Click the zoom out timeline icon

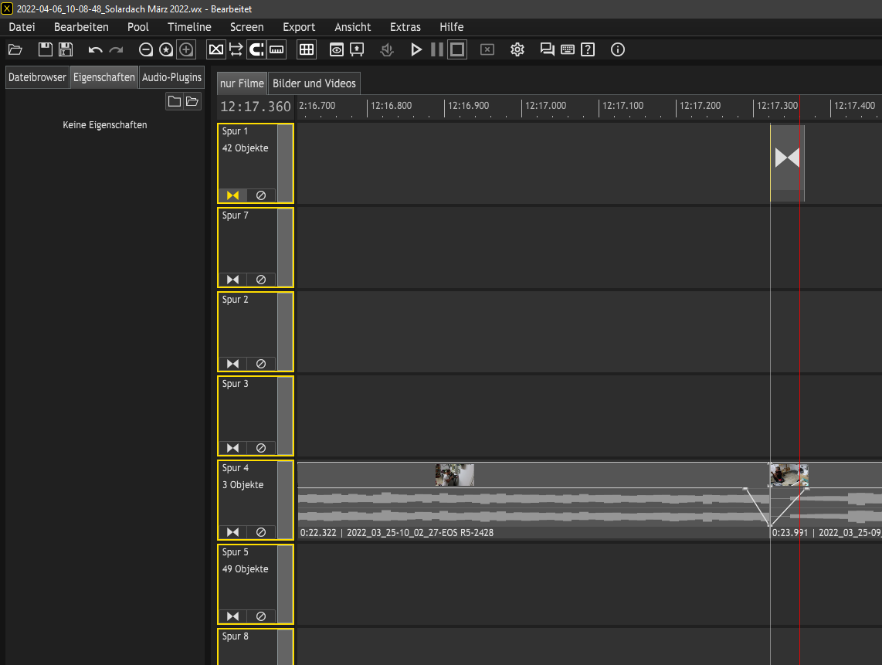[x=146, y=49]
